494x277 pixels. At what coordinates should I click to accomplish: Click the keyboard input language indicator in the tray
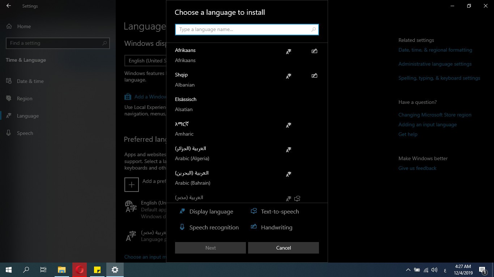click(445, 270)
